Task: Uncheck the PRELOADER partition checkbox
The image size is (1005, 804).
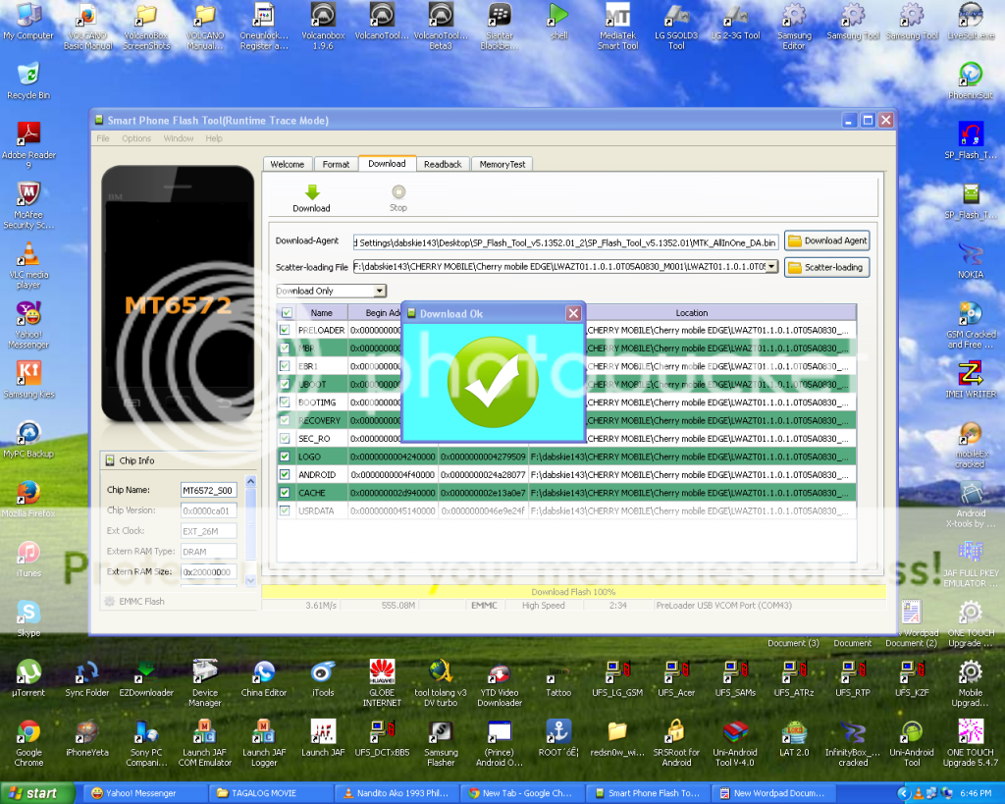Action: click(286, 331)
